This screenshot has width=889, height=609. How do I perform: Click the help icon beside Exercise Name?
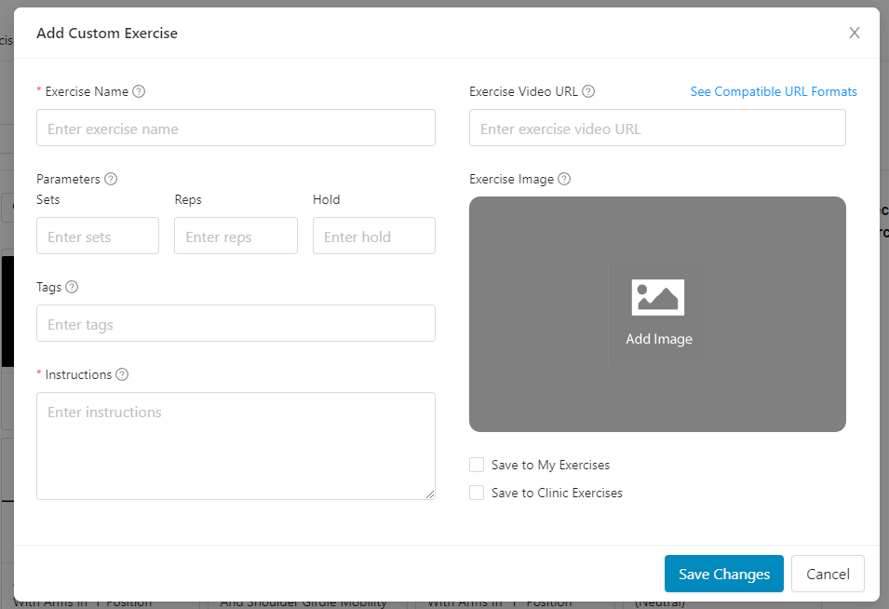tap(139, 91)
